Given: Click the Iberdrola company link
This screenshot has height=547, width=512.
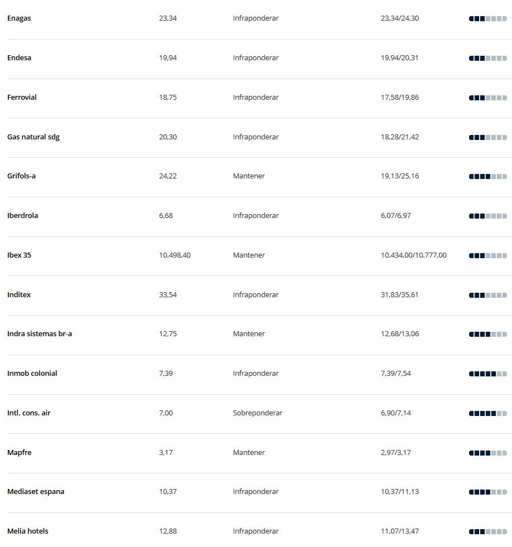Looking at the screenshot, I should tap(22, 216).
